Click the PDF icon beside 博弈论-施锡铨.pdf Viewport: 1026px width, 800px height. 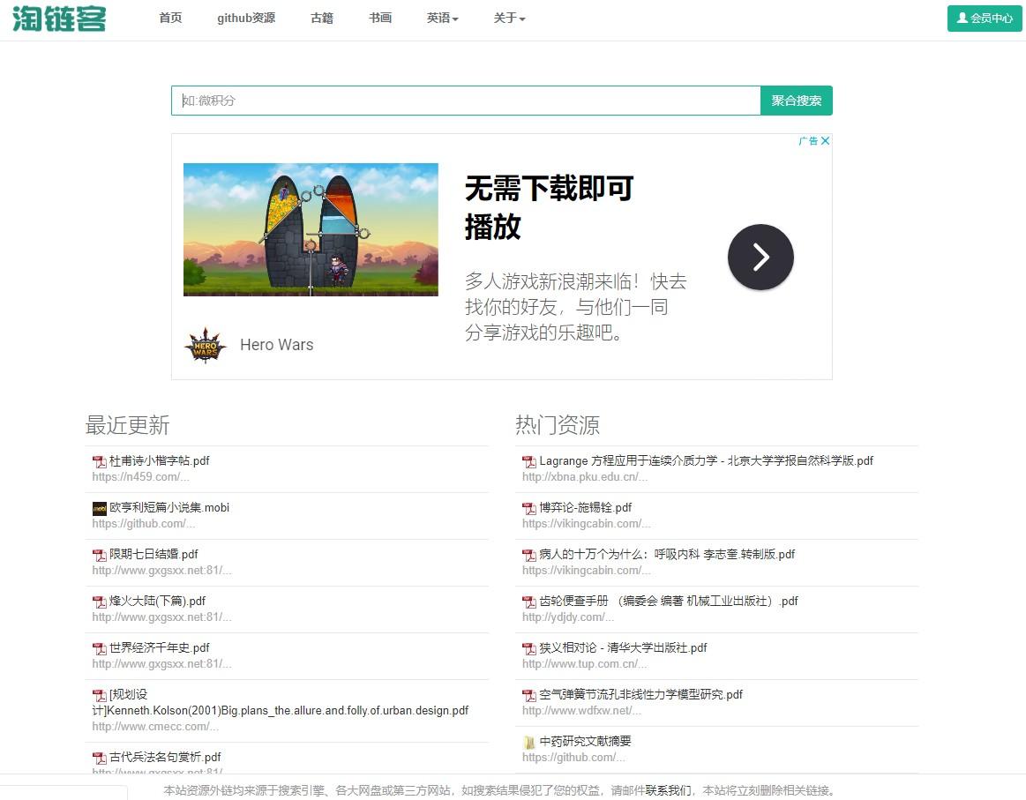coord(529,508)
